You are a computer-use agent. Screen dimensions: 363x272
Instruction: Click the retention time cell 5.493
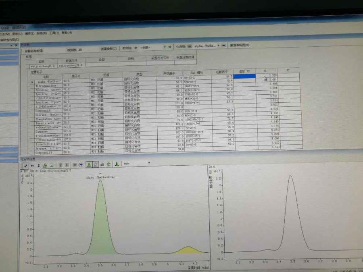tap(269, 147)
